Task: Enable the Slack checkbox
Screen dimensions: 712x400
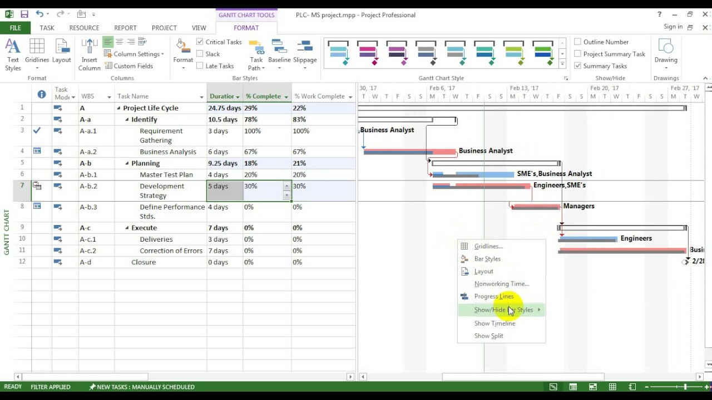Action: click(x=200, y=53)
